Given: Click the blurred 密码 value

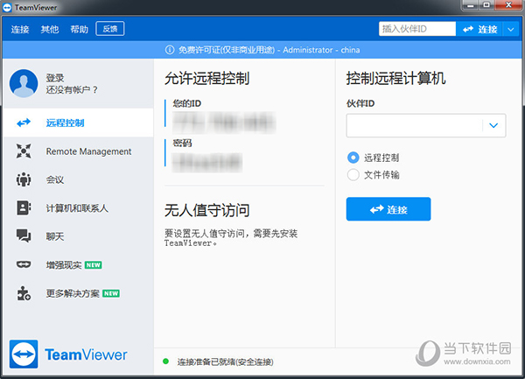Looking at the screenshot, I should coord(207,163).
